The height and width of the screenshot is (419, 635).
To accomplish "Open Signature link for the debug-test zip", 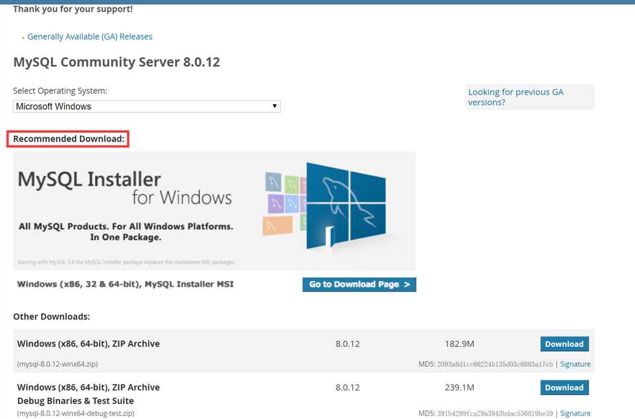I will coord(575,413).
